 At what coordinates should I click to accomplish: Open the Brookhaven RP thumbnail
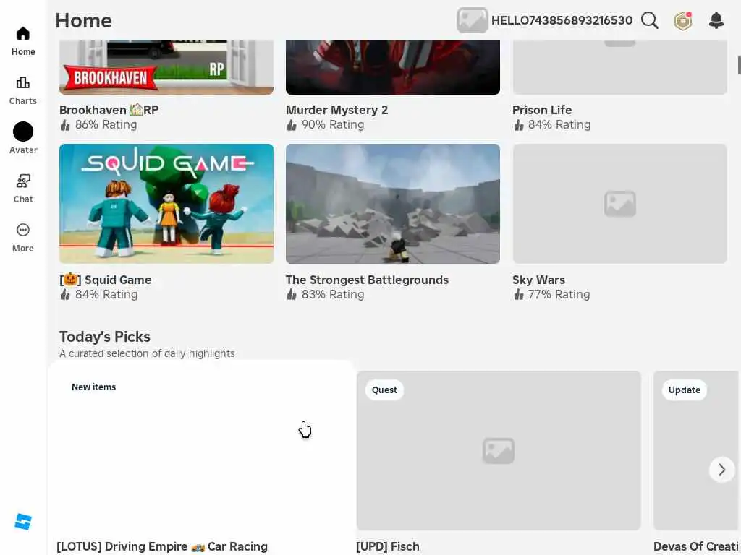(166, 67)
